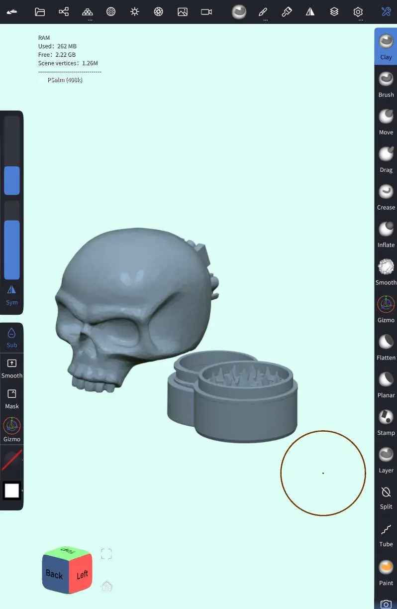Enable the Mask shortcut on left panel

[12, 398]
